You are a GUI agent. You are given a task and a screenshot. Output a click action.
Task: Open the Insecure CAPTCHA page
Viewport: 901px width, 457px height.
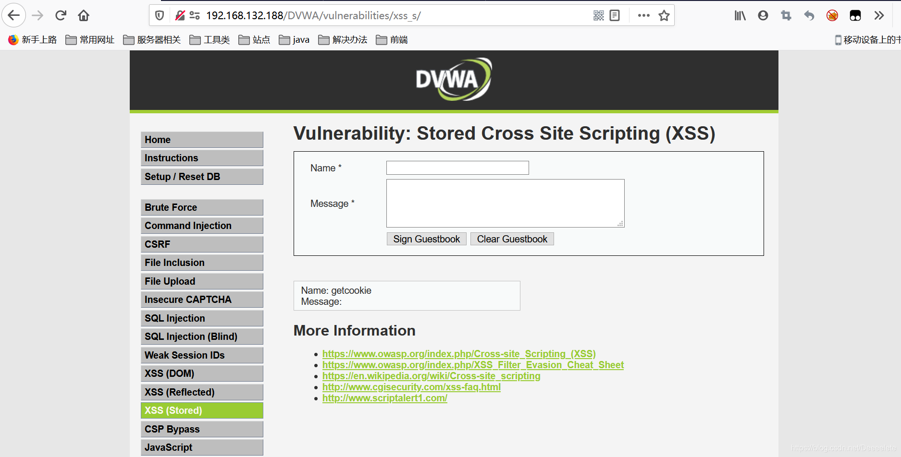(x=202, y=300)
